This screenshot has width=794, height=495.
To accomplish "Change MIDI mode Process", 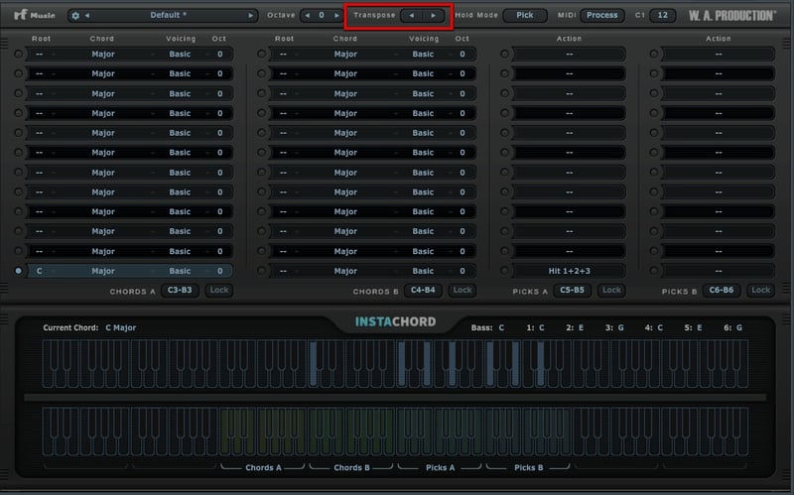I will [601, 15].
